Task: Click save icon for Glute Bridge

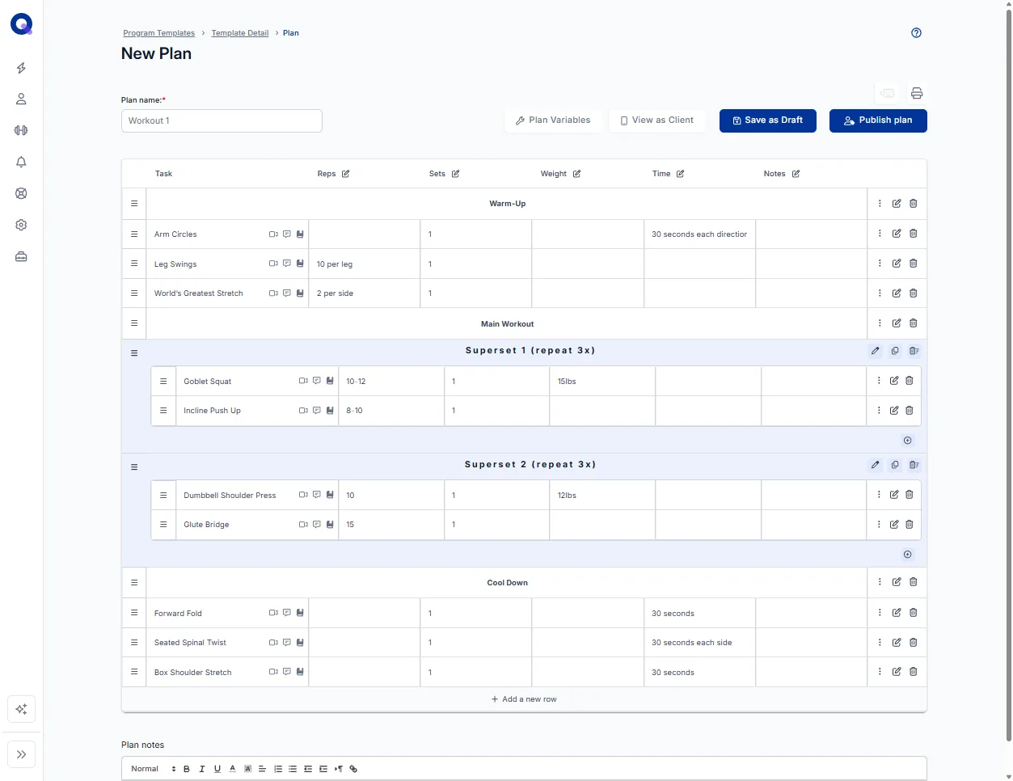Action: (x=330, y=525)
